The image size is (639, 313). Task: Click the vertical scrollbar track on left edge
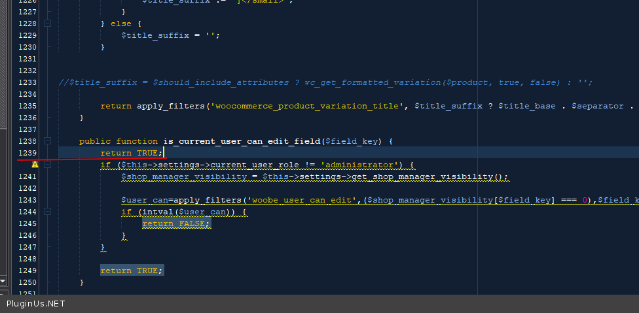3,196
